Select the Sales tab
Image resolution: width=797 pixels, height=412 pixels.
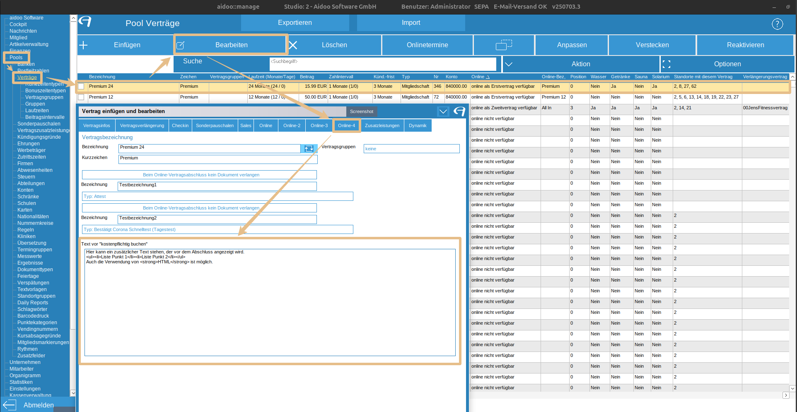[x=246, y=125]
